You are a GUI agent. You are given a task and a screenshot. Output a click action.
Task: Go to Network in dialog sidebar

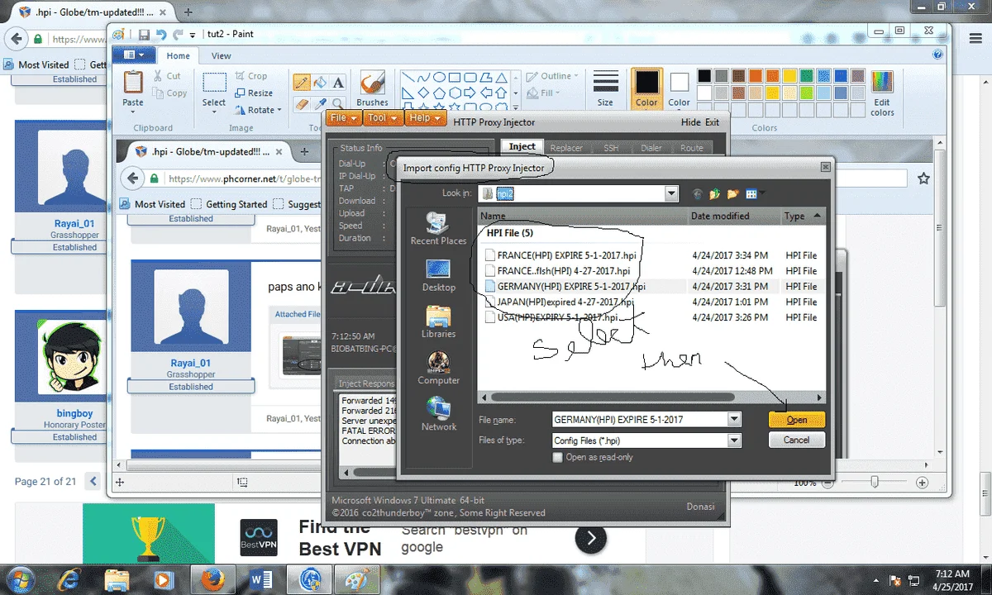click(x=438, y=415)
